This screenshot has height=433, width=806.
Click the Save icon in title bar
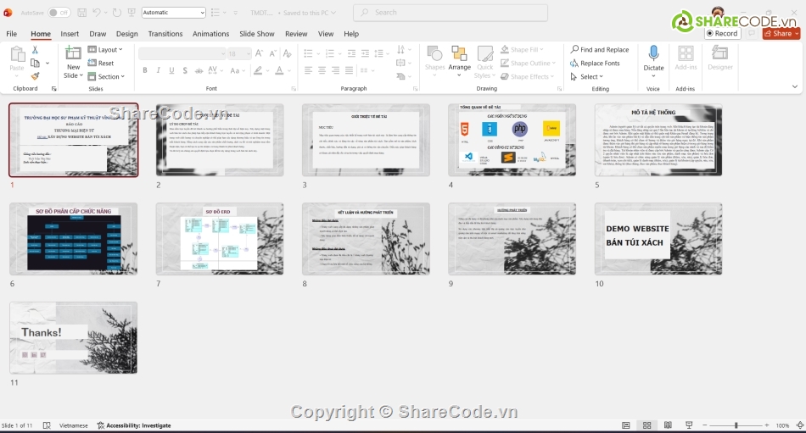tap(81, 13)
